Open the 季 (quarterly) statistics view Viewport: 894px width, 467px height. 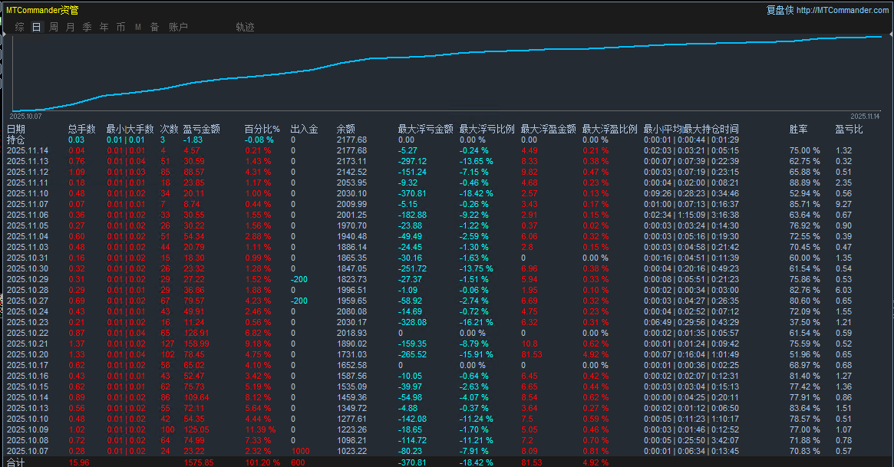pos(86,26)
